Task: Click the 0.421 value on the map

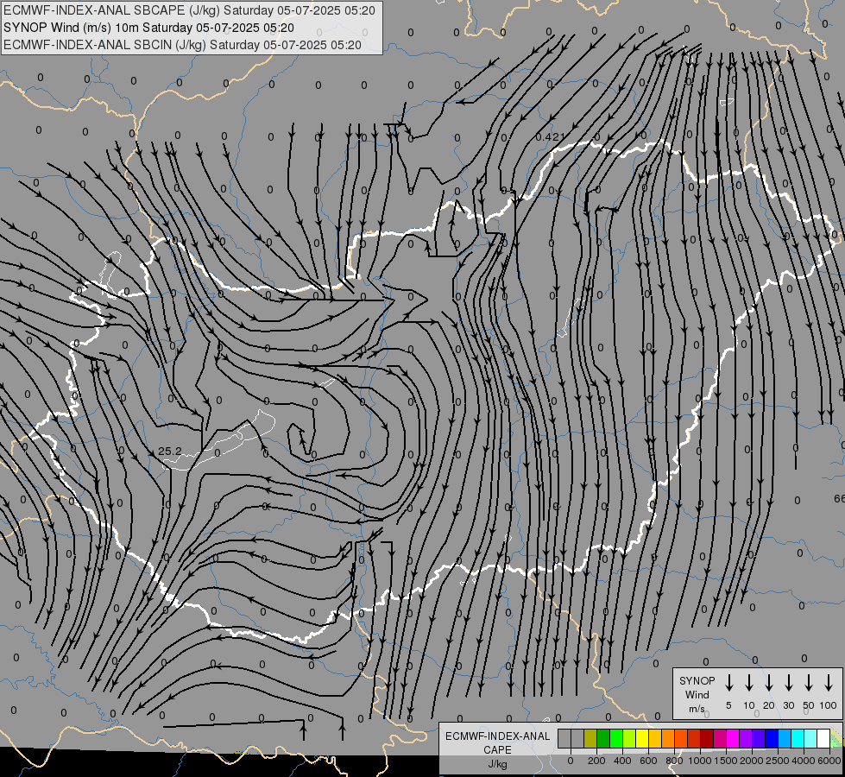Action: pyautogui.click(x=550, y=137)
